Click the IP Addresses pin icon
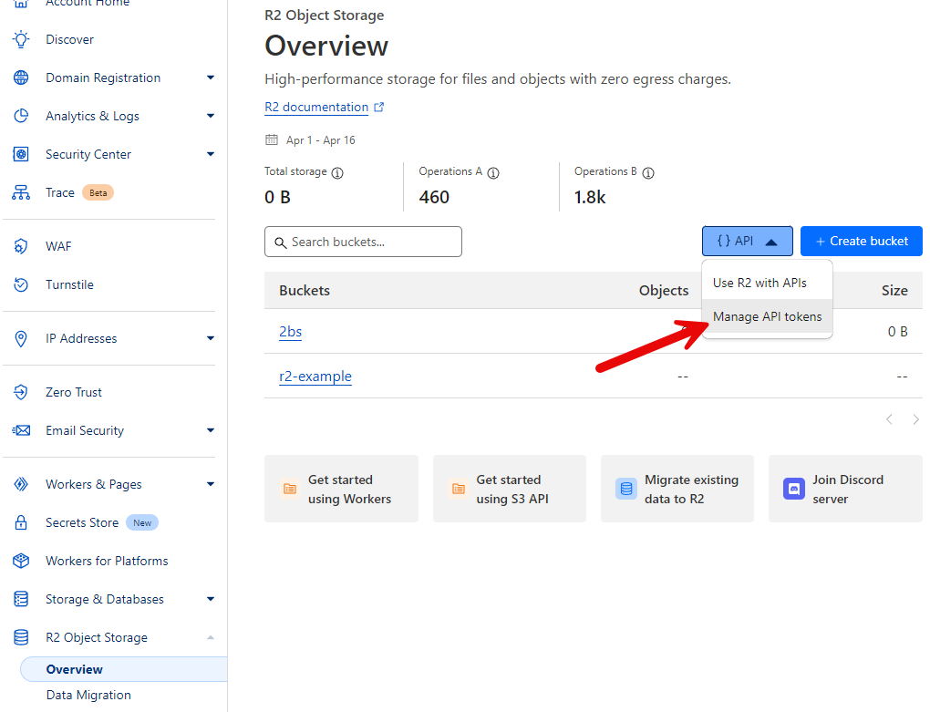The height and width of the screenshot is (712, 930). (x=21, y=338)
